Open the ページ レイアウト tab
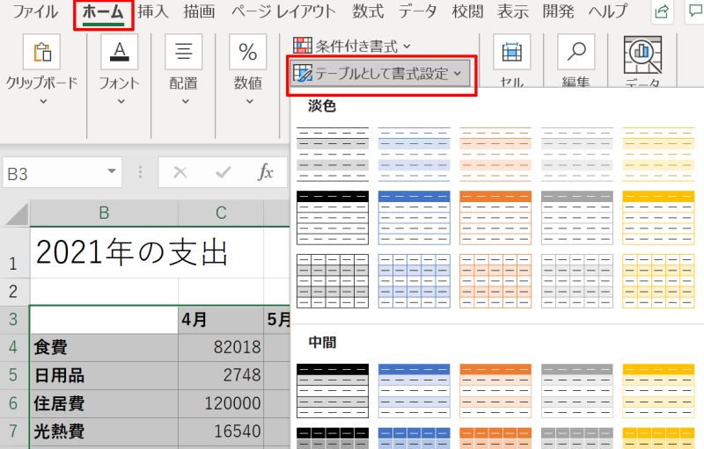The width and height of the screenshot is (704, 449). tap(282, 11)
